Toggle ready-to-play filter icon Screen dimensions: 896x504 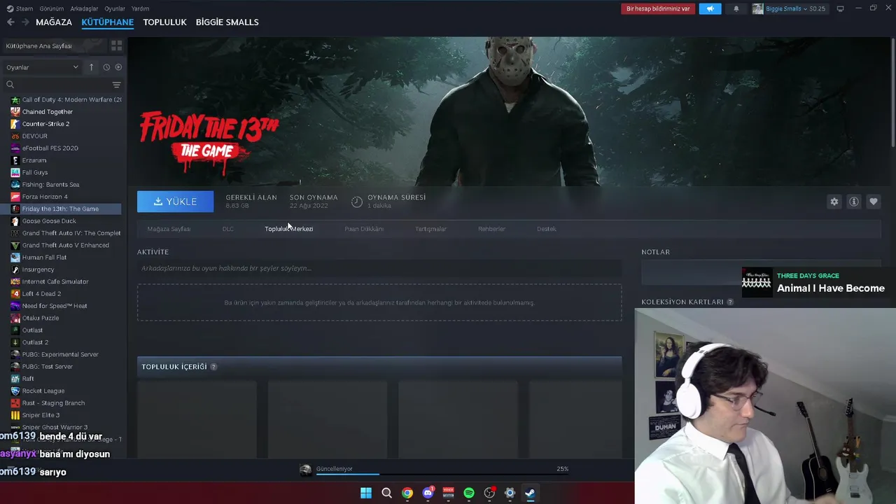coord(118,67)
